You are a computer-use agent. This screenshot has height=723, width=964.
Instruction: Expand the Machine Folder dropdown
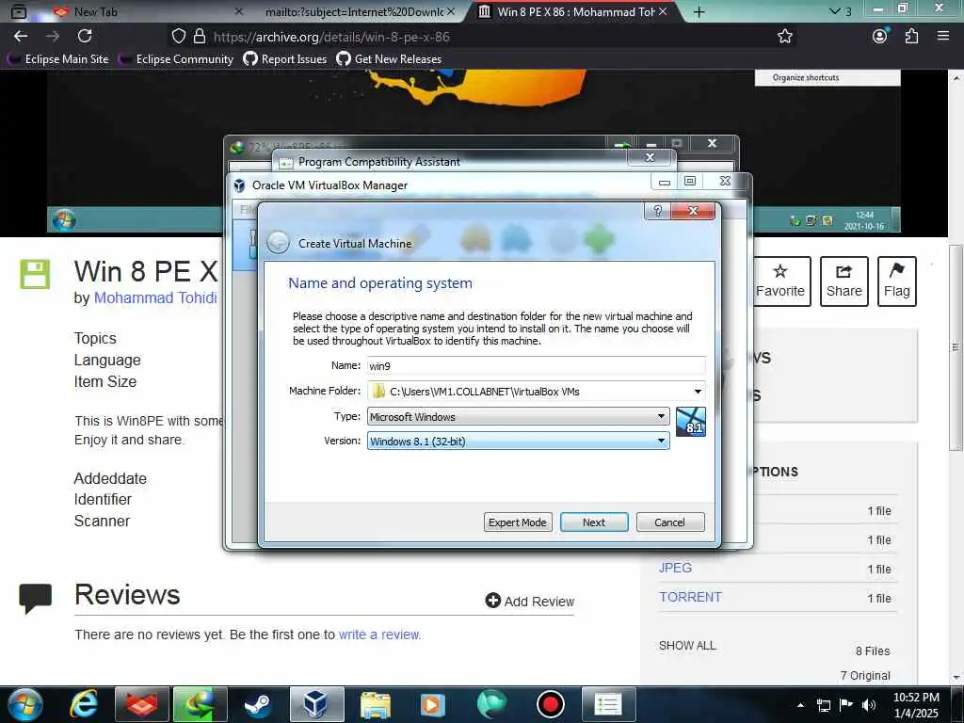[698, 391]
